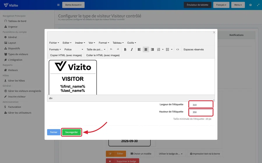Insert a numbered list
262x163 pixels.
pyautogui.click(x=159, y=49)
